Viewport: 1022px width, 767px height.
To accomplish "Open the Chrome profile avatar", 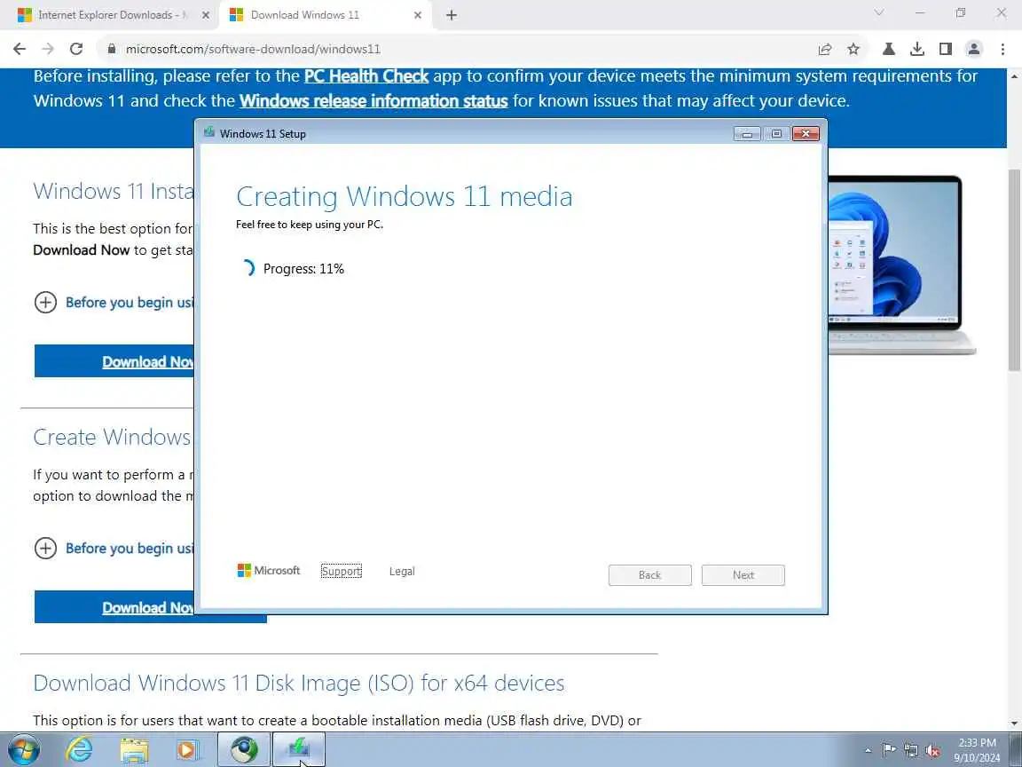I will pos(974,49).
